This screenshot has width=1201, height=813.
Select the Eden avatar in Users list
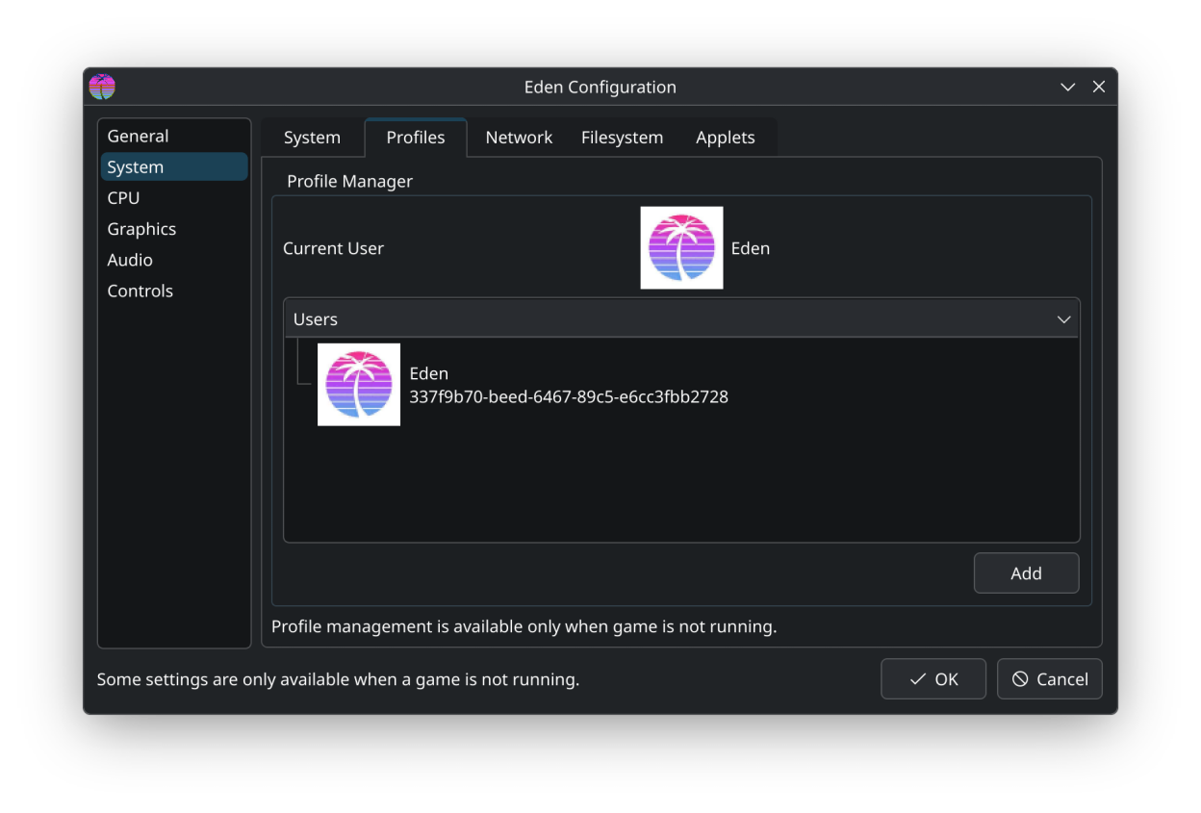pos(359,384)
